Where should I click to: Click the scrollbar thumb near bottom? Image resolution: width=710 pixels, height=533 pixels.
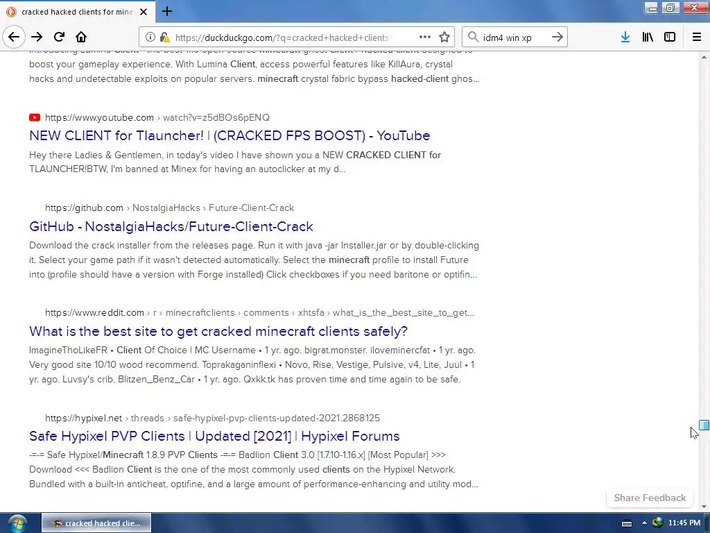(x=704, y=425)
